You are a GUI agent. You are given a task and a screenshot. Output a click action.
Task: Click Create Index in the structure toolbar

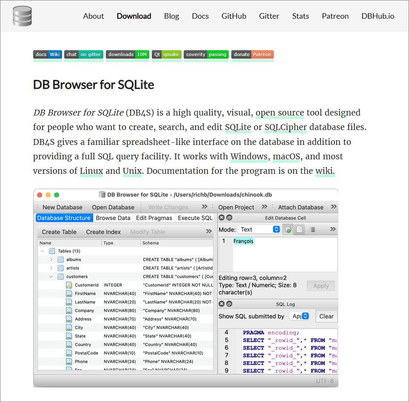[x=103, y=232]
